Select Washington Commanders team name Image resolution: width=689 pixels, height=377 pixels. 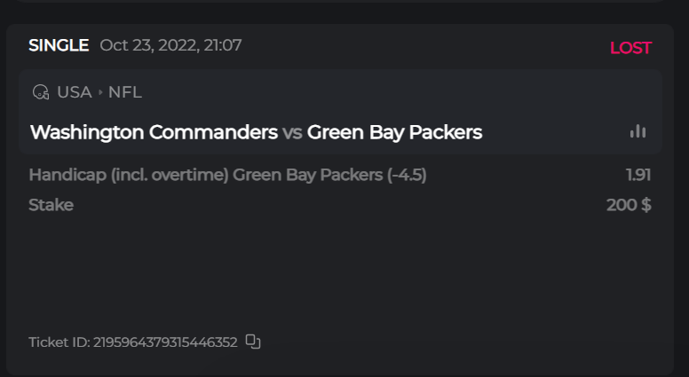pyautogui.click(x=154, y=132)
